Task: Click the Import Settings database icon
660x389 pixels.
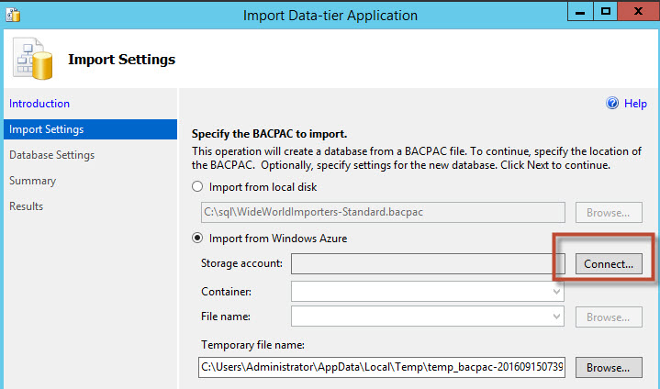Action: click(x=31, y=59)
